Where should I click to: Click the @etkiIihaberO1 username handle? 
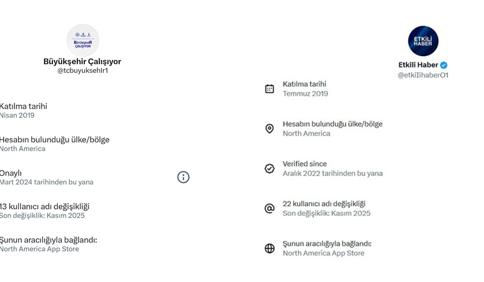click(x=423, y=75)
